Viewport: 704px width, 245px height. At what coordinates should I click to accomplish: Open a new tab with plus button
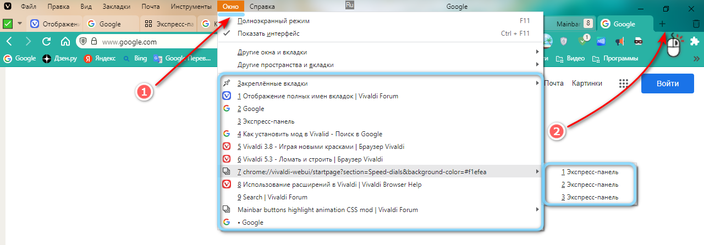(x=662, y=24)
